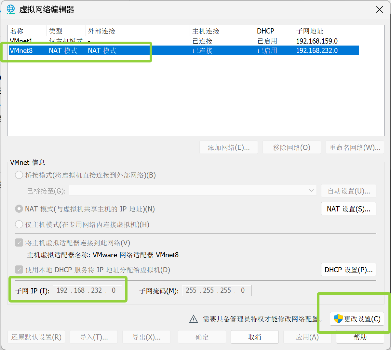The height and width of the screenshot is (350, 391).
Task: Click the 帮助 button
Action: tap(360, 337)
